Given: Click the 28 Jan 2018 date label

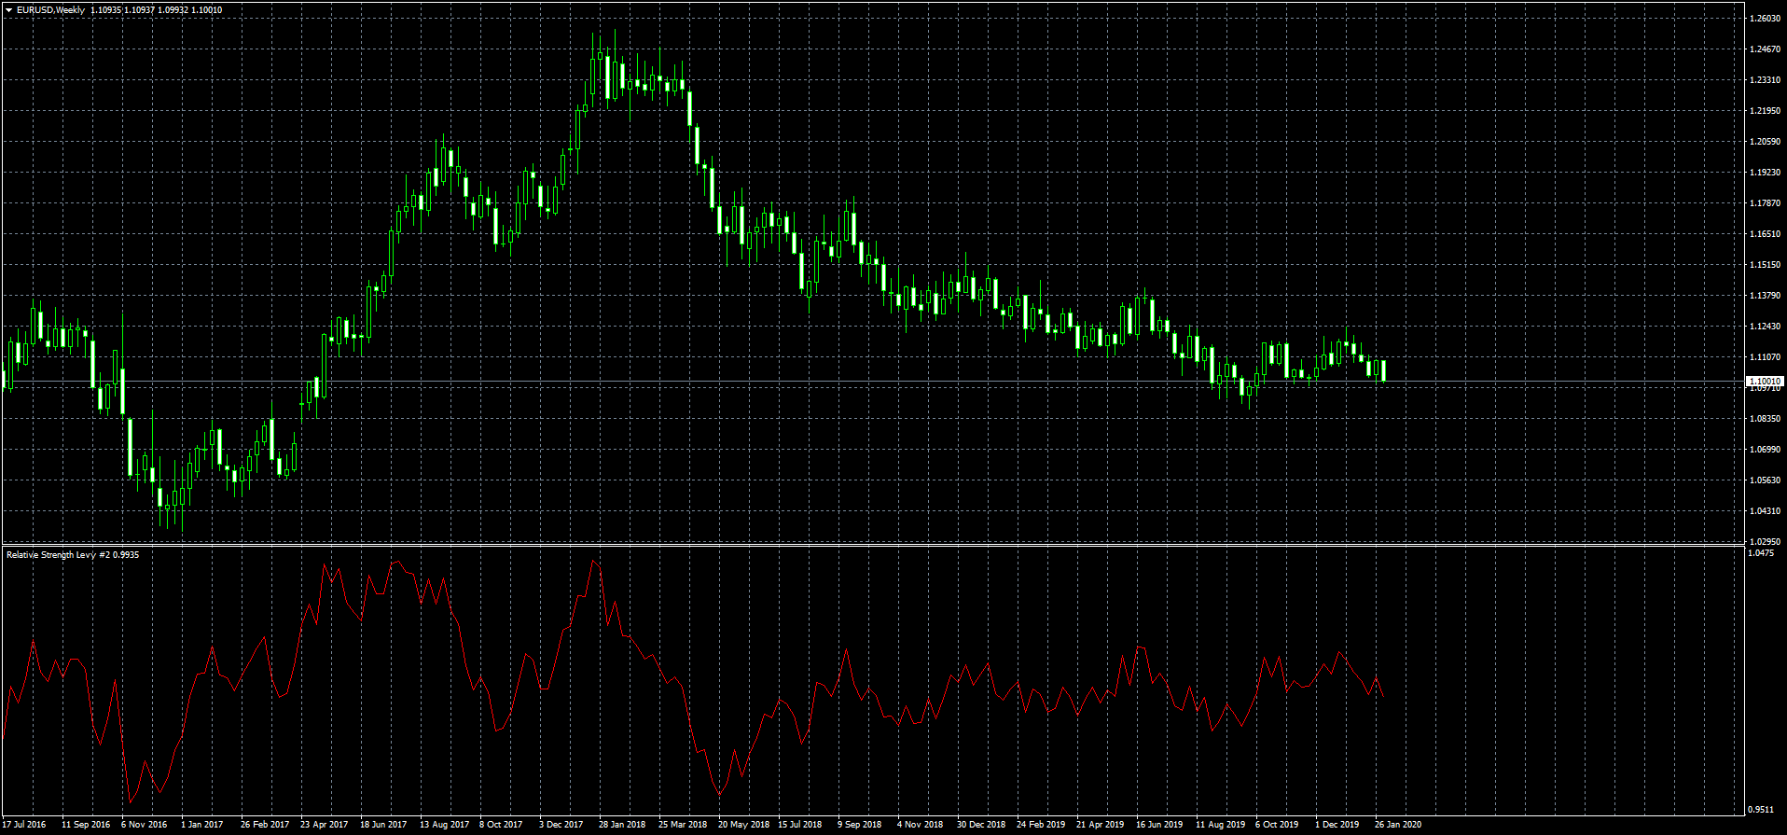Looking at the screenshot, I should 622,825.
